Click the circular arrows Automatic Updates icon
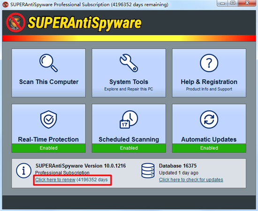This screenshot has height=211, width=258. tap(209, 120)
